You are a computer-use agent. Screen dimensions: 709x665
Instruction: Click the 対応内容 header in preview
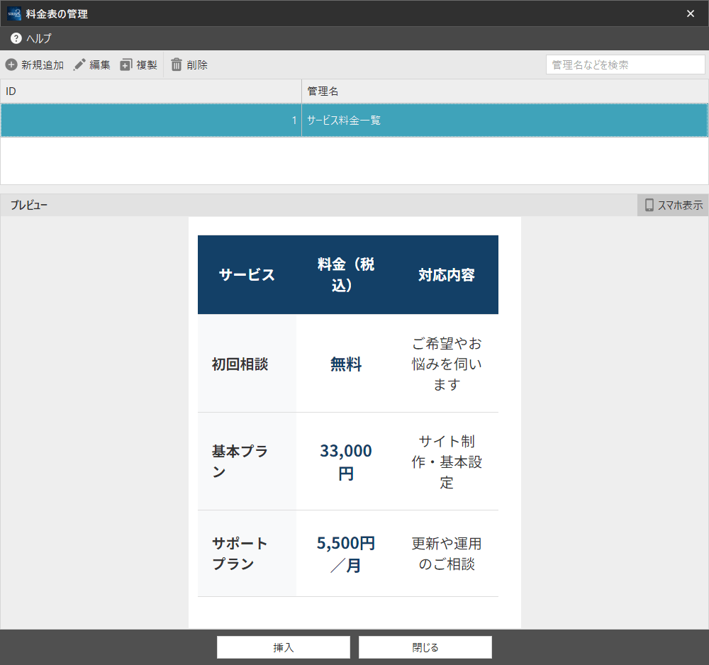point(447,275)
